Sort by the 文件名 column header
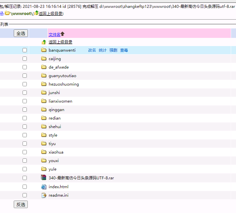The image size is (236, 213). (55, 35)
